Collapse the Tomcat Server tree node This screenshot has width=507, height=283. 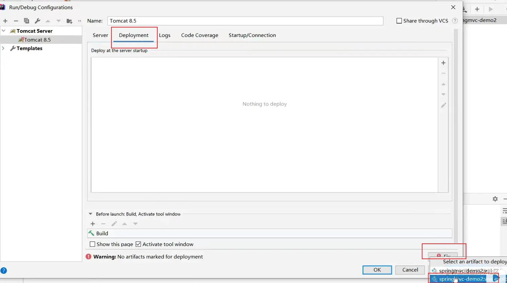pyautogui.click(x=4, y=31)
